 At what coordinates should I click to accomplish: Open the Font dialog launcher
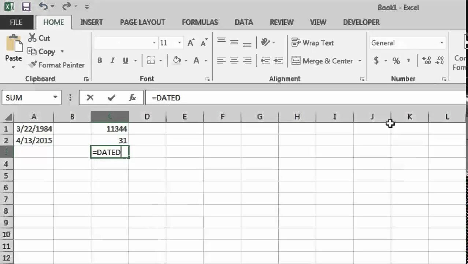207,79
